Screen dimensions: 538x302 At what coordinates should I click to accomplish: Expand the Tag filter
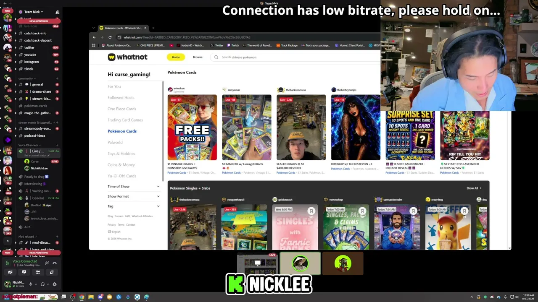134,206
